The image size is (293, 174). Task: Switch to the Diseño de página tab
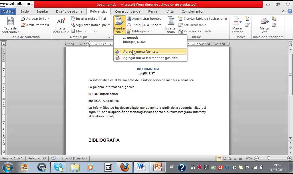click(x=69, y=11)
